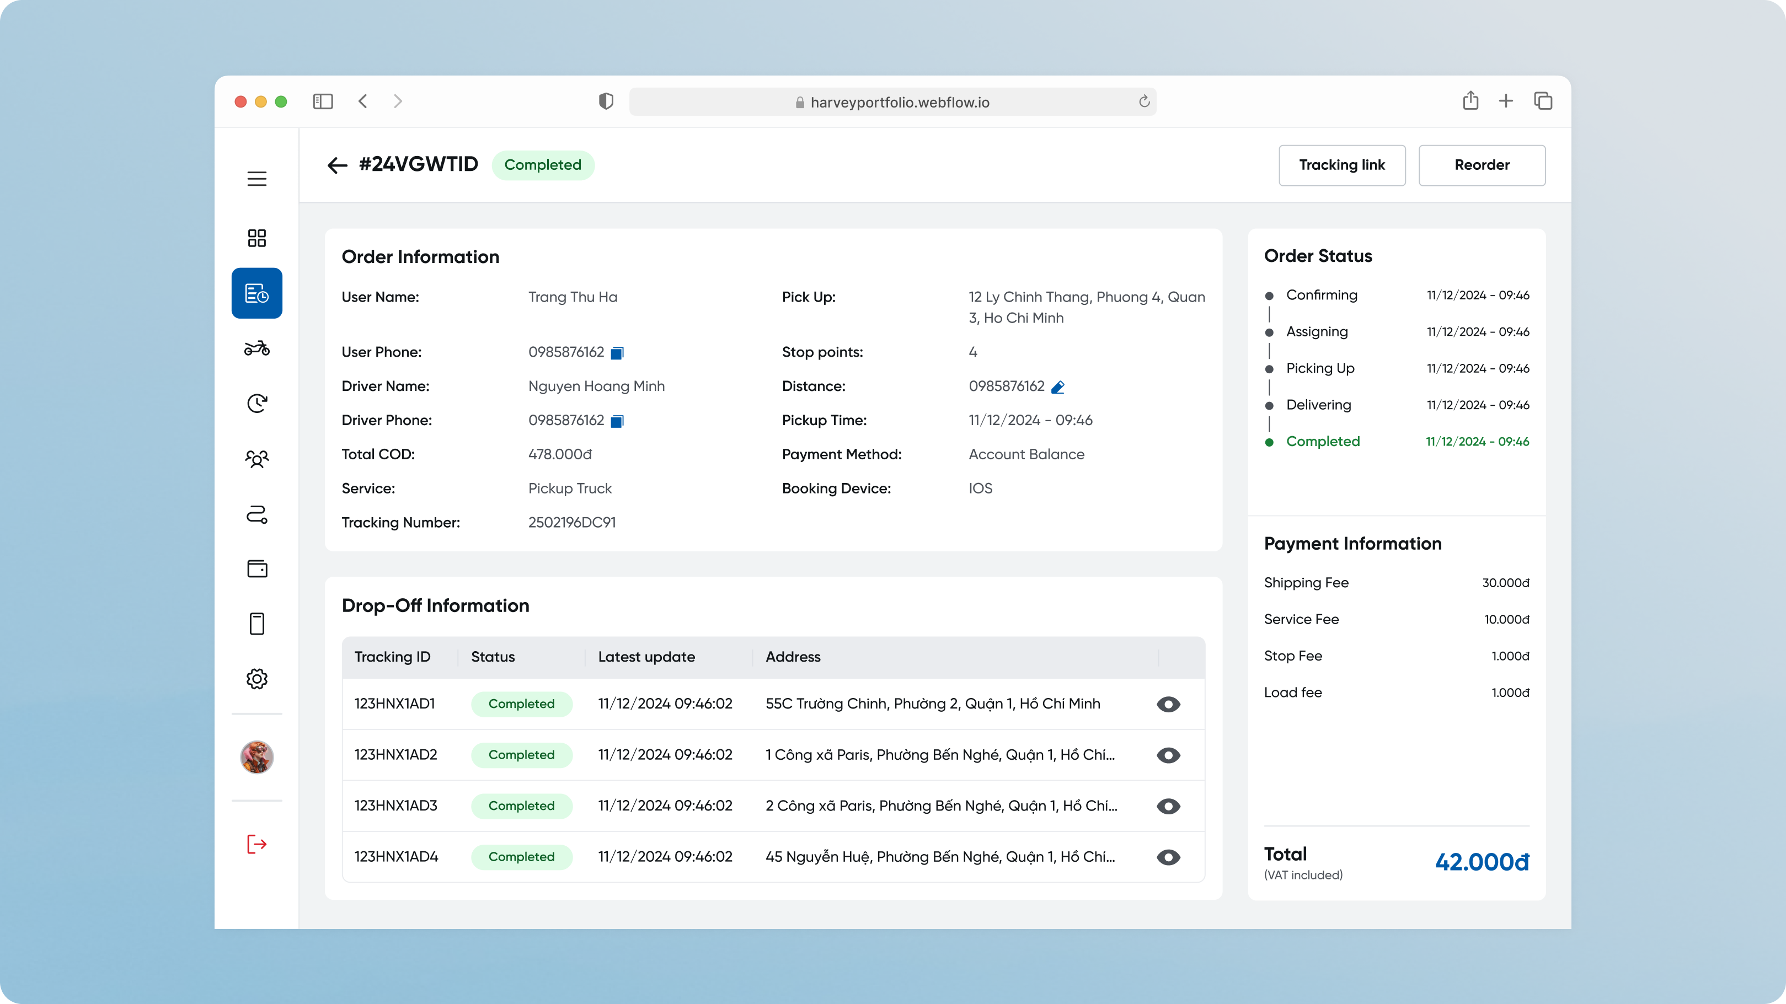
Task: Click the Tracking link button
Action: point(1341,165)
